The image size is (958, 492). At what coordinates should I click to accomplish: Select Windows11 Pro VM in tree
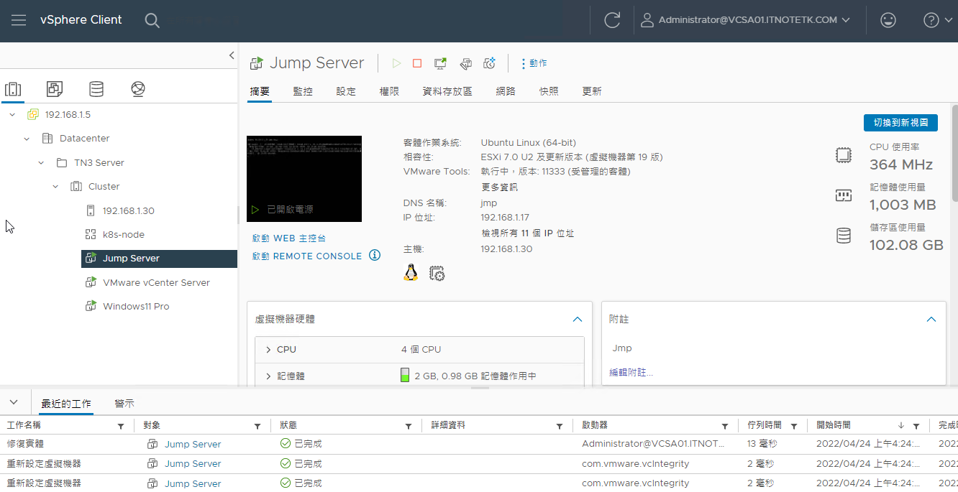pos(136,306)
